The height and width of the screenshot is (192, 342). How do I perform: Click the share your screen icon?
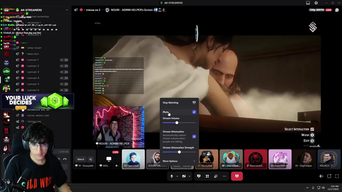pos(199,176)
